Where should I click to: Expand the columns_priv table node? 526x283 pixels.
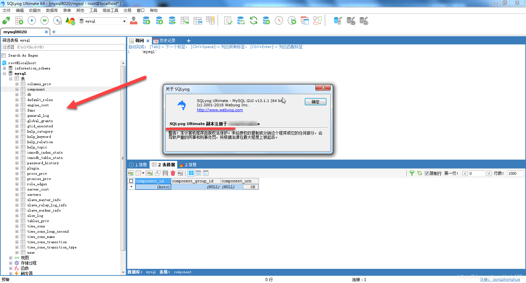click(x=17, y=84)
